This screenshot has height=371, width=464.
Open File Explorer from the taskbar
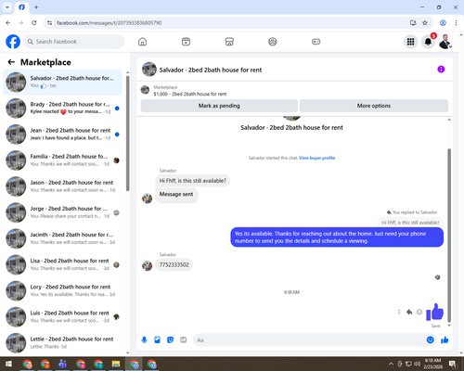click(x=116, y=364)
